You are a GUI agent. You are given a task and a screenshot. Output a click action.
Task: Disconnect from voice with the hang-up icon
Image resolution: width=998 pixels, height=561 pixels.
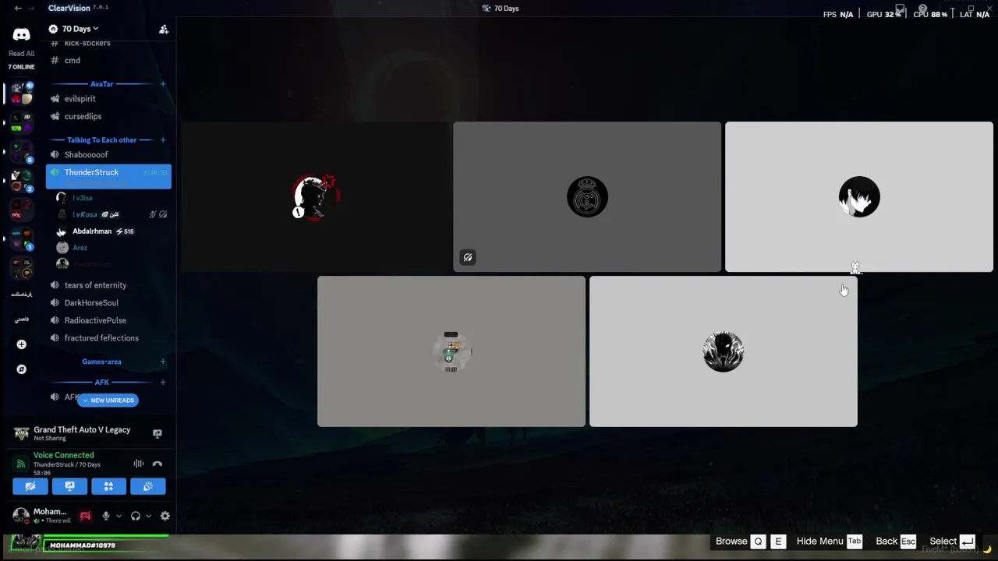[157, 464]
